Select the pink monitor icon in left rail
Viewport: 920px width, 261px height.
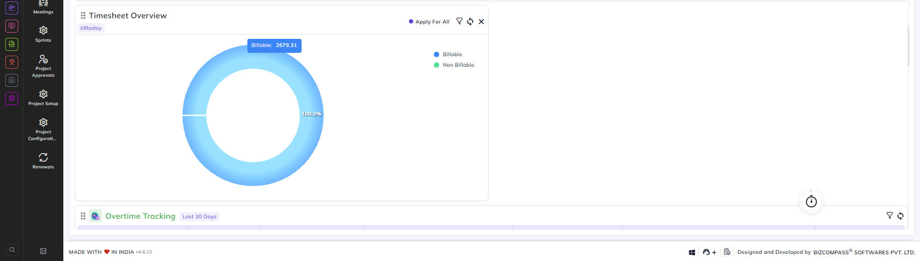[x=12, y=26]
